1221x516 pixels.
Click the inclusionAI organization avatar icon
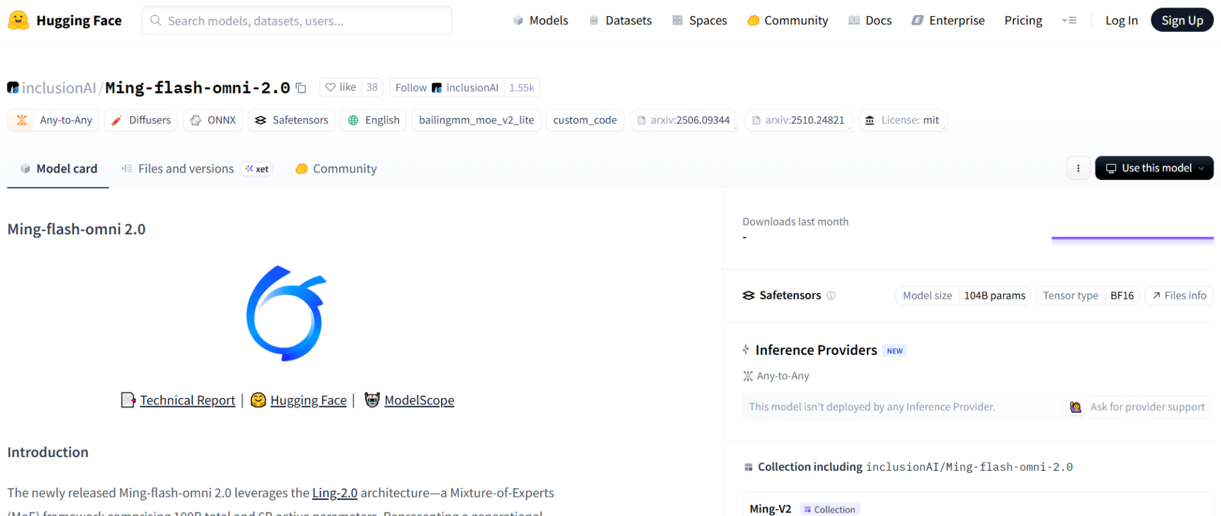13,88
